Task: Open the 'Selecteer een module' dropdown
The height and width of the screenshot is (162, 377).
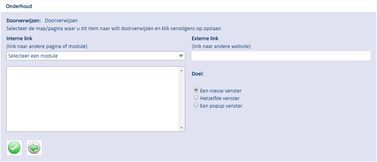Action: [96, 56]
